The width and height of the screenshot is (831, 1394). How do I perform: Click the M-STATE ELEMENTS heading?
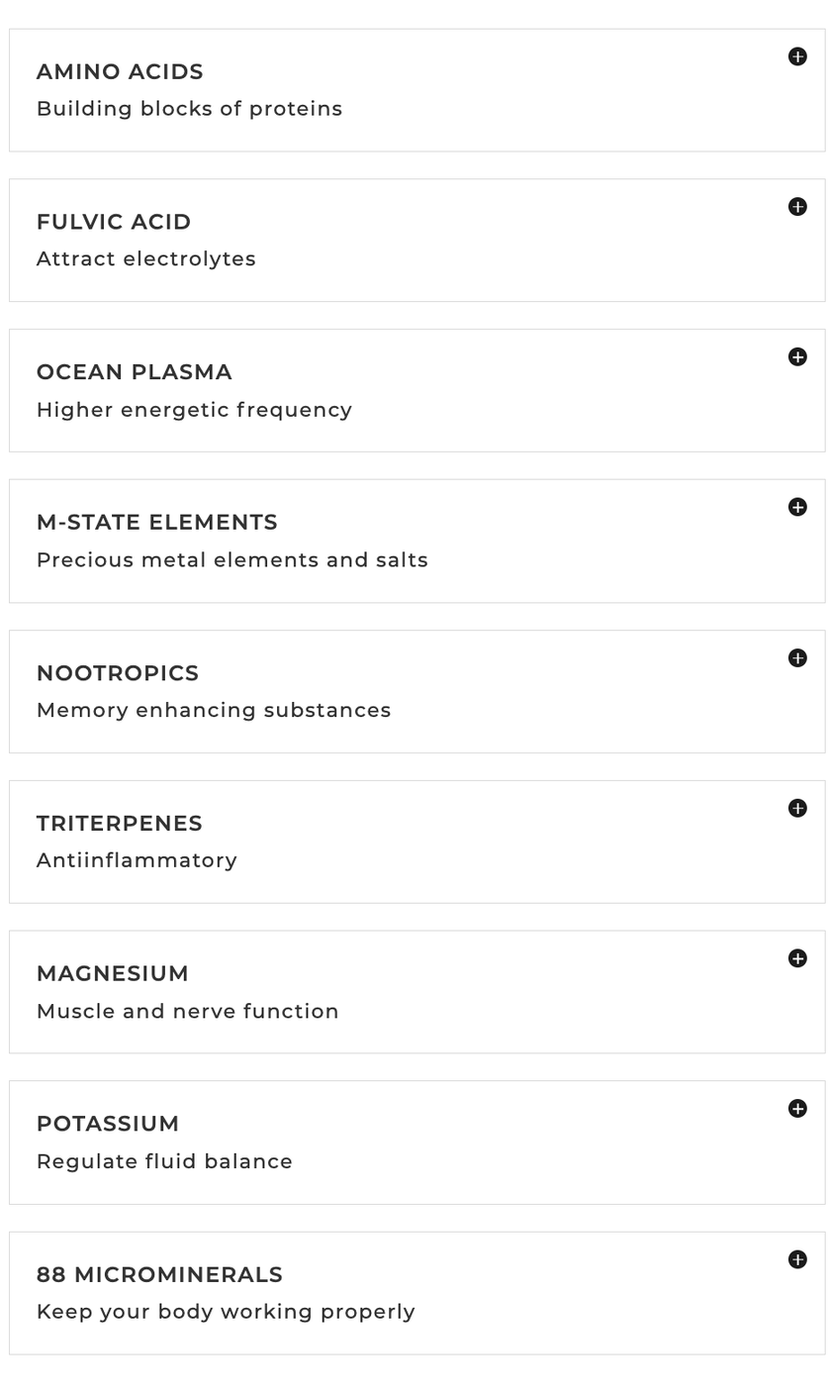pos(157,522)
